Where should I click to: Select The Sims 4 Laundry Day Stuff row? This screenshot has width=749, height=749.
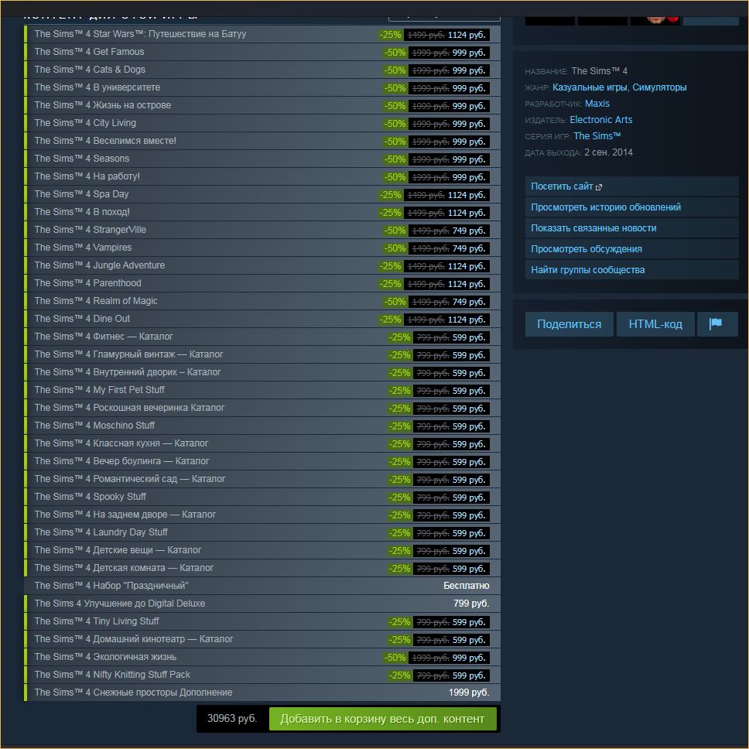click(262, 532)
